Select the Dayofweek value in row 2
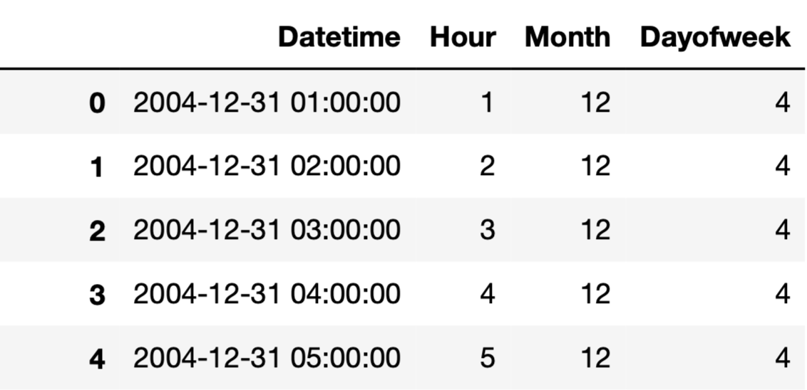Screen dimensions: 807x390 pos(782,230)
